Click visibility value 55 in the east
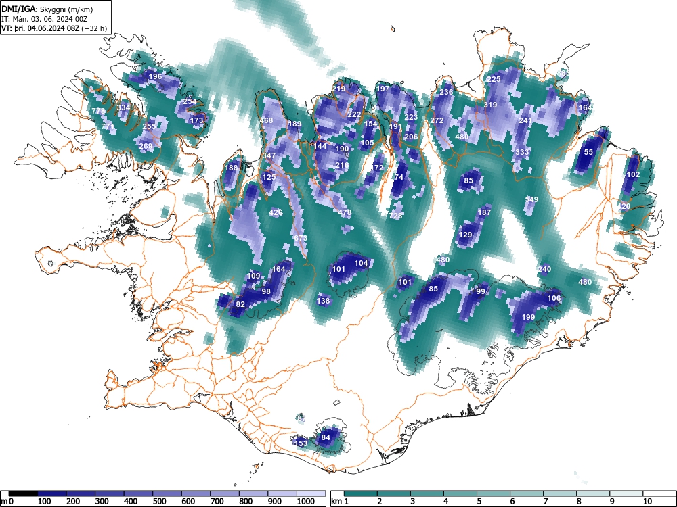Image resolution: width=677 pixels, height=507 pixels. coord(588,152)
